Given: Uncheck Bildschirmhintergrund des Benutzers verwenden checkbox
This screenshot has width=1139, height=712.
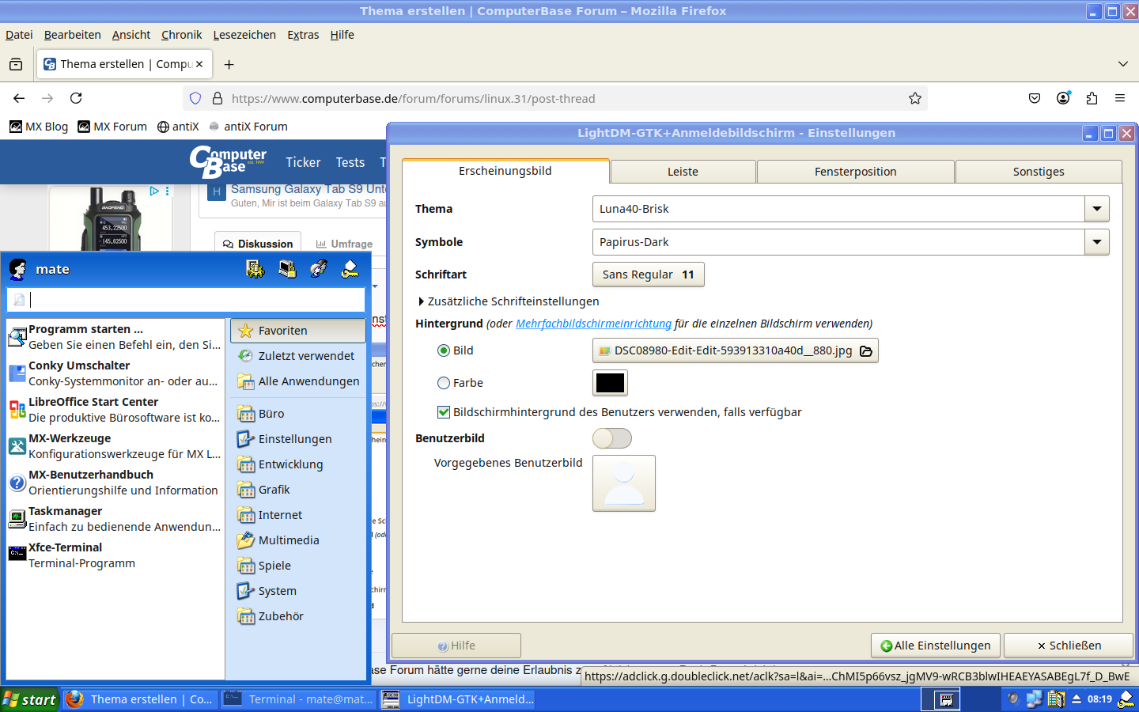Looking at the screenshot, I should [x=444, y=412].
